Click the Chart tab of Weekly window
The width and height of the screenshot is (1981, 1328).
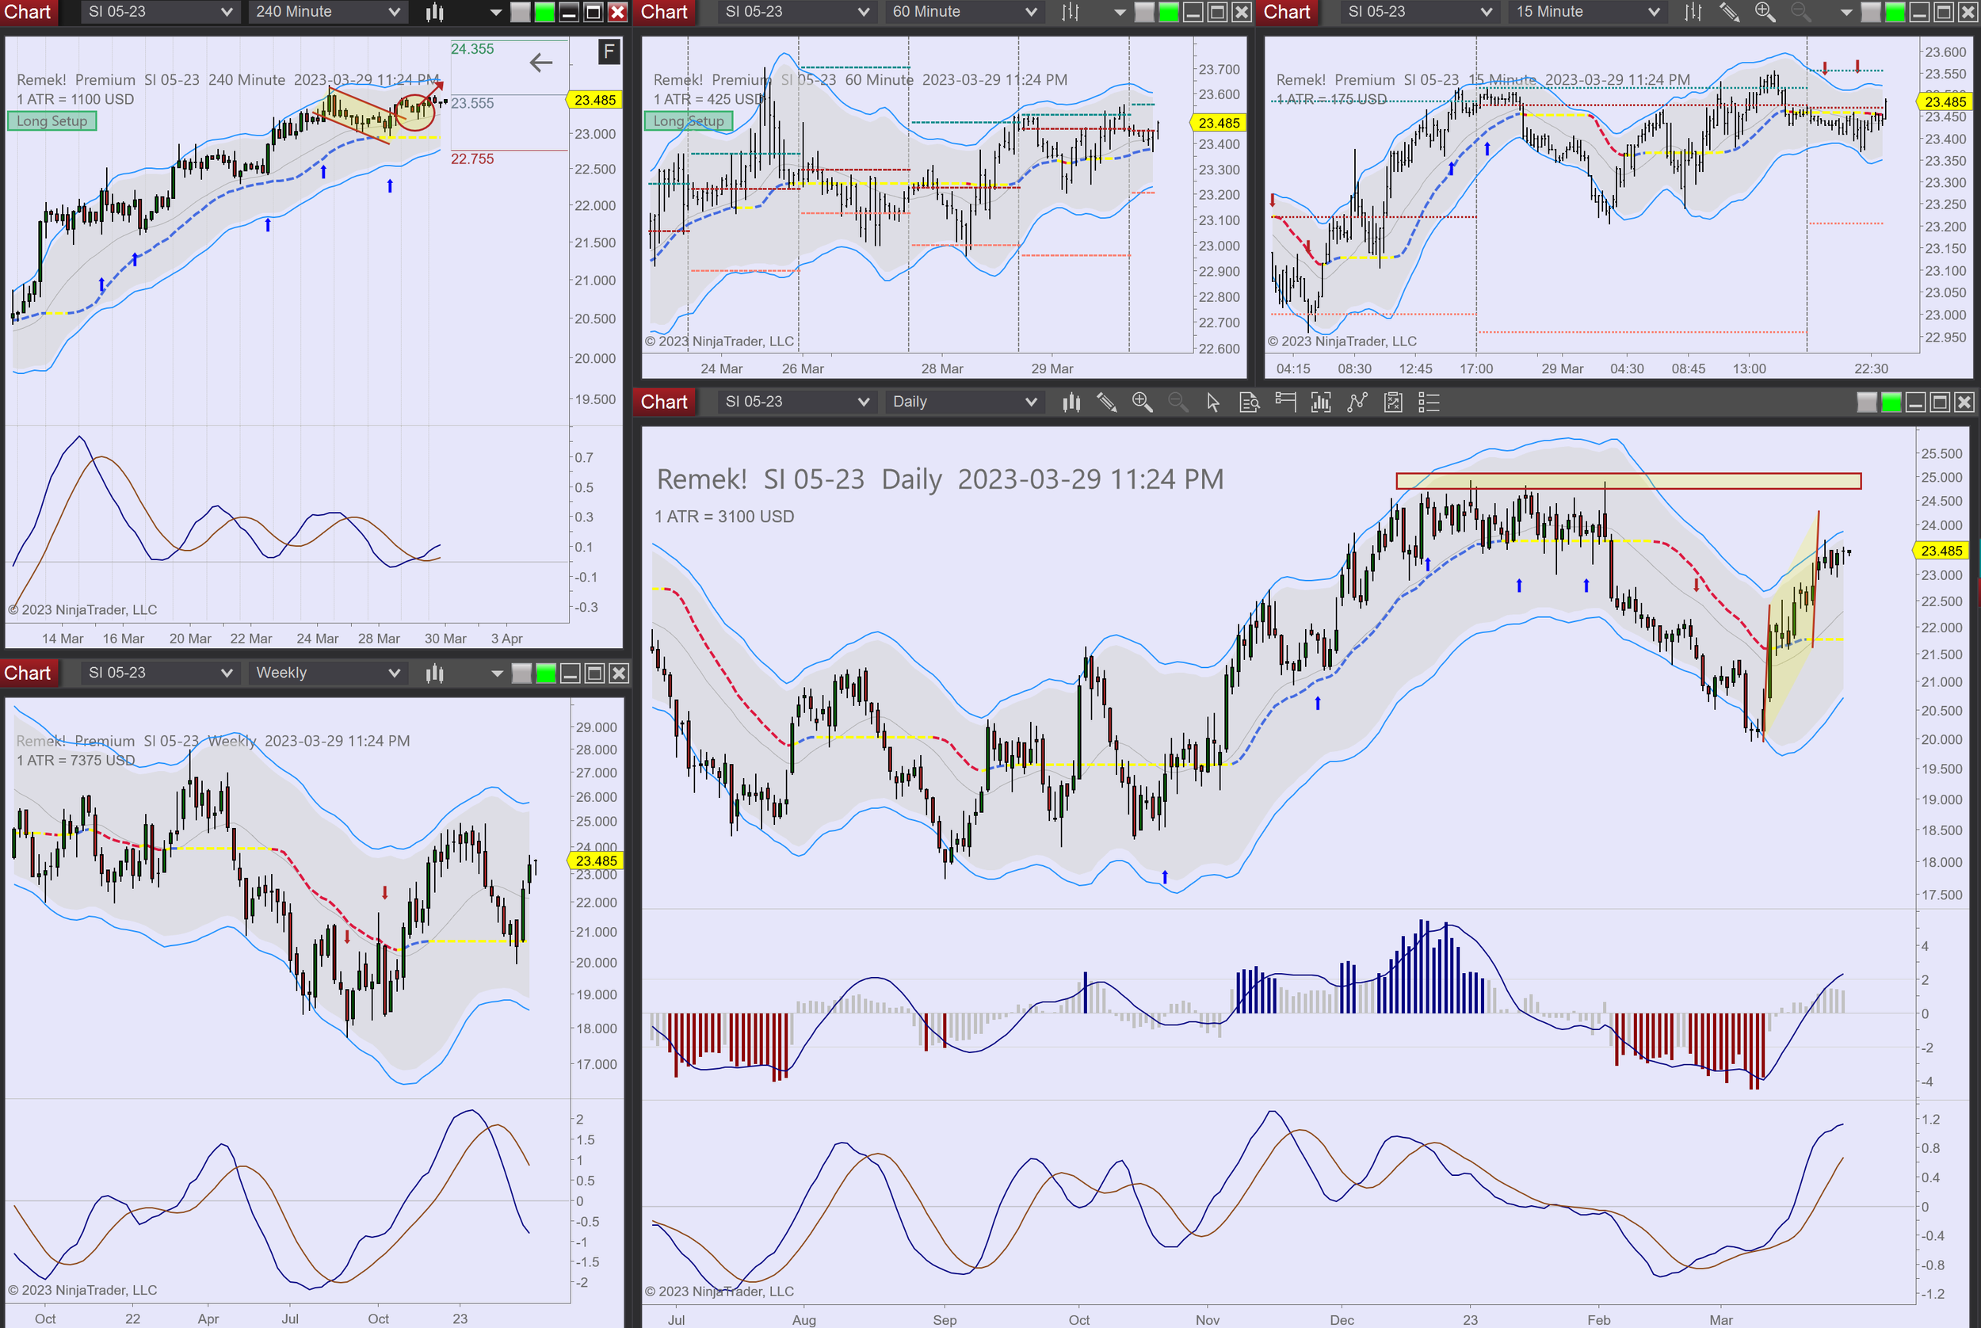[x=27, y=674]
